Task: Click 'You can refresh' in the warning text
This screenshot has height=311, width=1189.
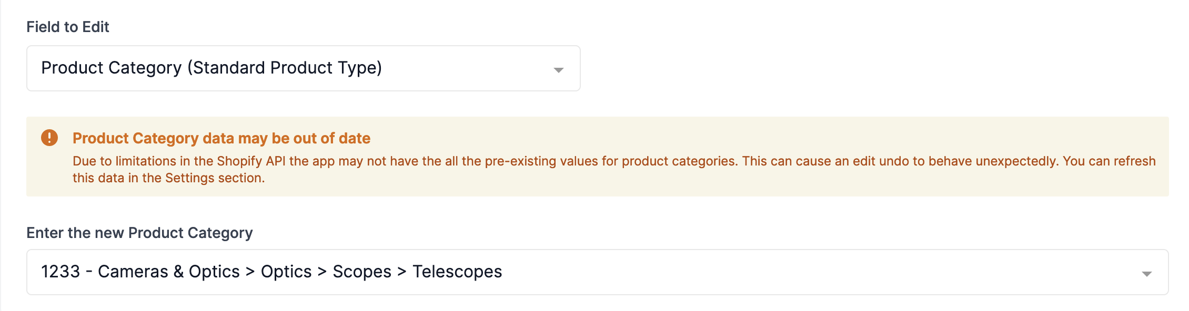Action: pyautogui.click(x=1109, y=161)
